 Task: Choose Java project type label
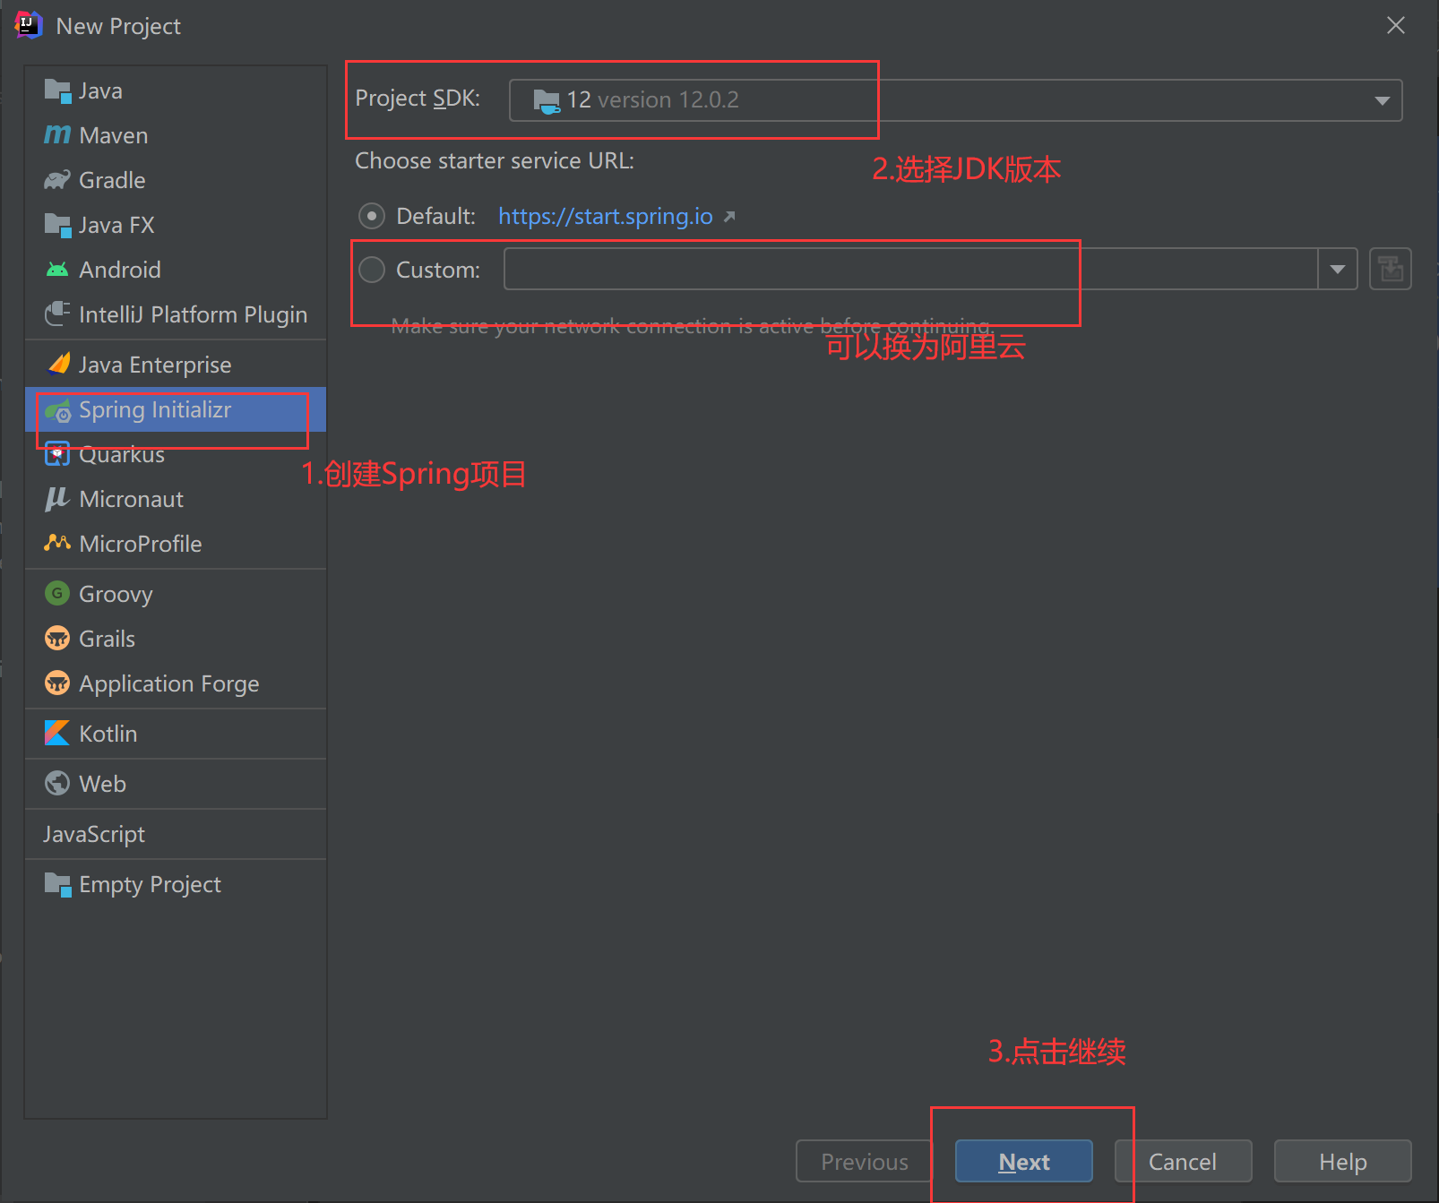click(100, 90)
